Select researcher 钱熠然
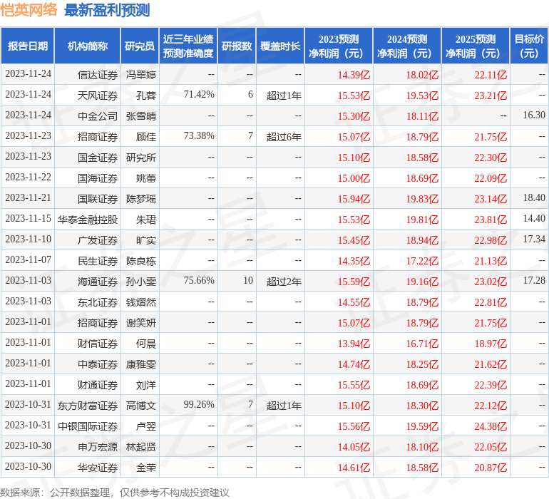 coord(140,302)
